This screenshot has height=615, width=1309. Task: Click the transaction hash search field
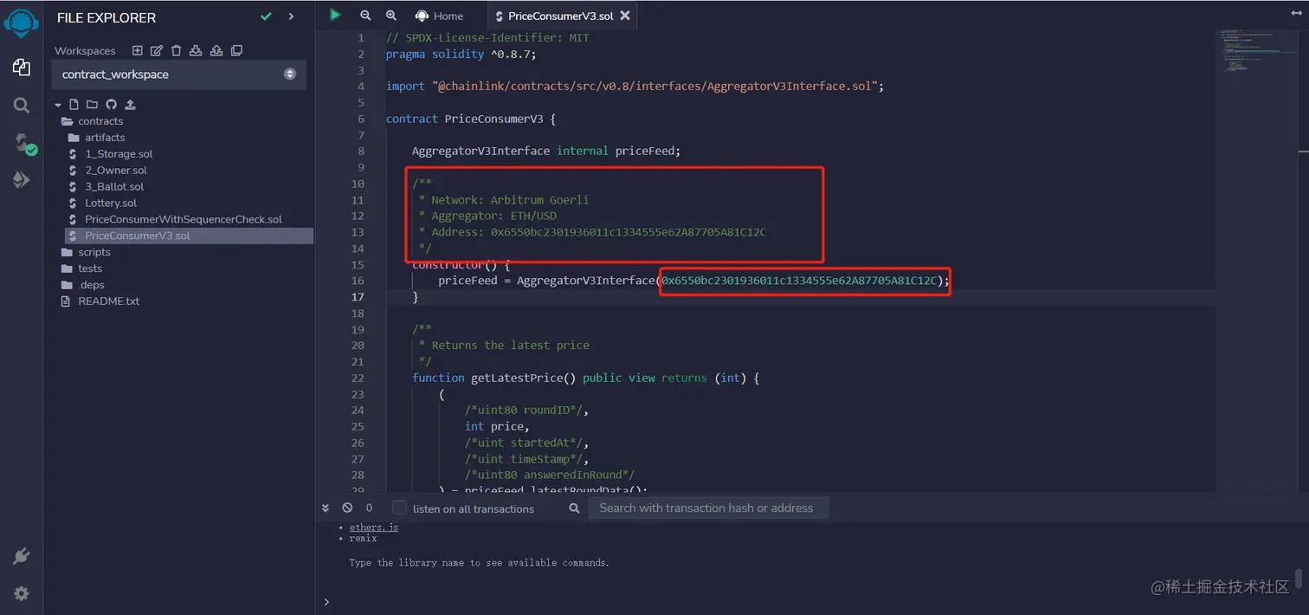click(708, 508)
